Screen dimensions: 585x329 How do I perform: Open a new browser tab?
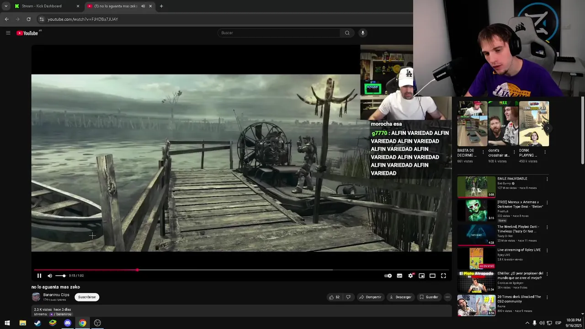point(161,6)
